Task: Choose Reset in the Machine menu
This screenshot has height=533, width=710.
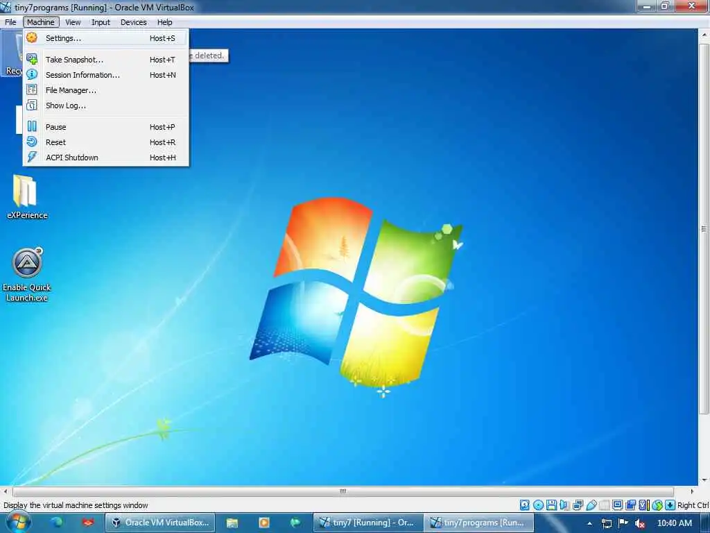Action: pyautogui.click(x=105, y=142)
